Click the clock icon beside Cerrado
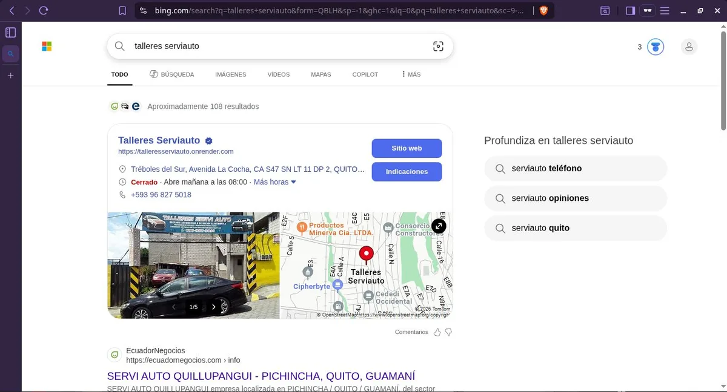The image size is (727, 392). [x=122, y=182]
